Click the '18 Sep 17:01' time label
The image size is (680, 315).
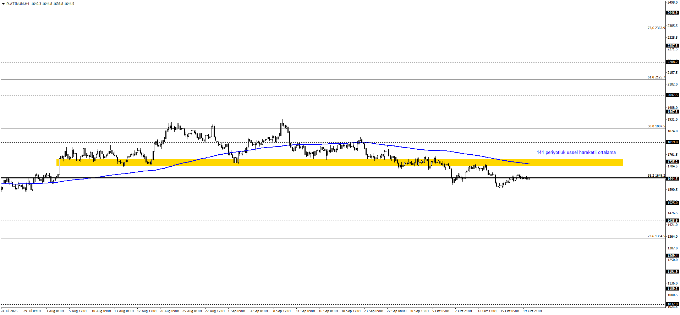point(351,311)
